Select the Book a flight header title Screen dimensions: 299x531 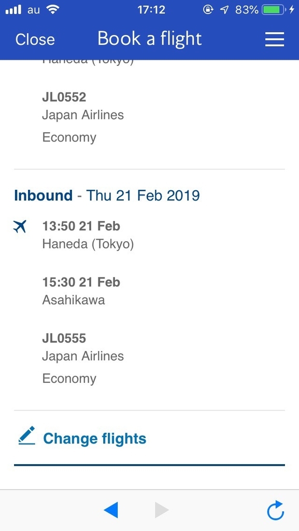(149, 38)
